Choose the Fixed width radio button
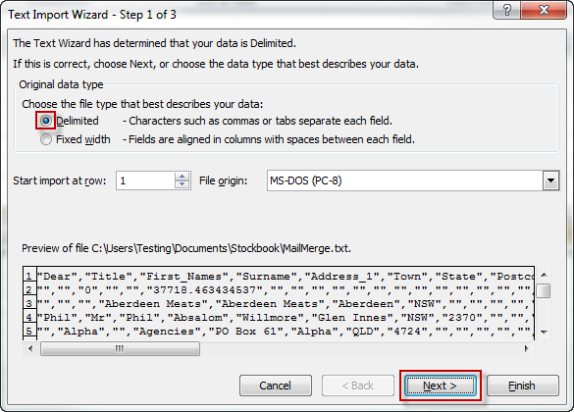 click(46, 139)
